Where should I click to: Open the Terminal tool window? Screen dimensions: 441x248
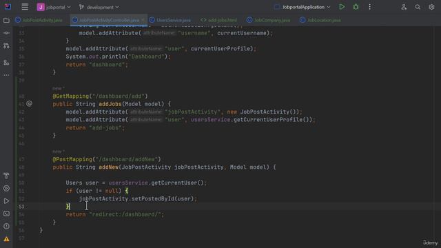click(6, 214)
